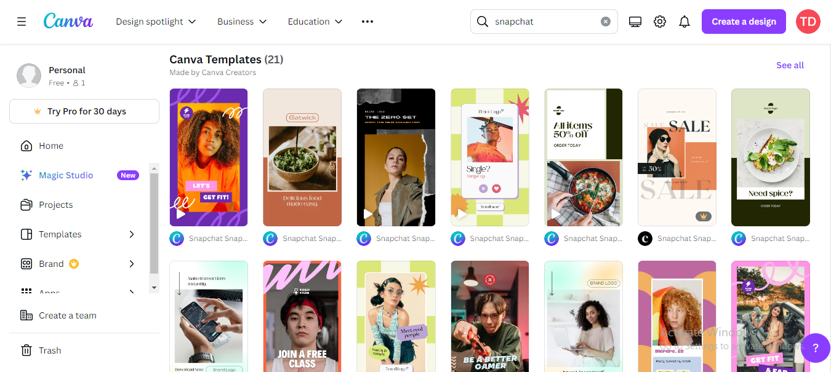Click in the snapchat search field
The width and height of the screenshot is (831, 372).
pyautogui.click(x=545, y=22)
